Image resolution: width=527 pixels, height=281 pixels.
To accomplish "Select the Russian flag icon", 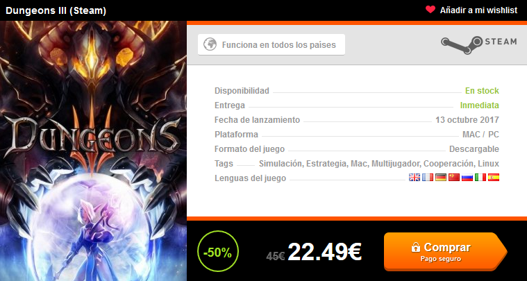I will pyautogui.click(x=467, y=177).
